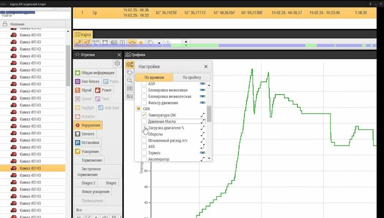Select the Sensors segment button

[x=85, y=134]
